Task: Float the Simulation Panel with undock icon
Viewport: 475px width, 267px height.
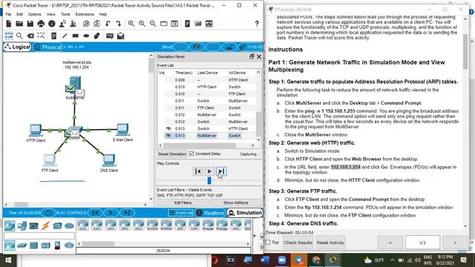Action: pyautogui.click(x=252, y=56)
